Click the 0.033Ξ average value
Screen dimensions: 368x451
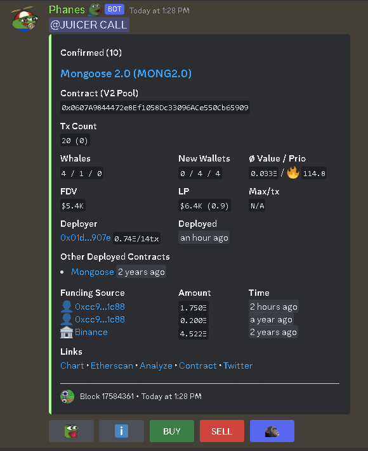coord(264,174)
